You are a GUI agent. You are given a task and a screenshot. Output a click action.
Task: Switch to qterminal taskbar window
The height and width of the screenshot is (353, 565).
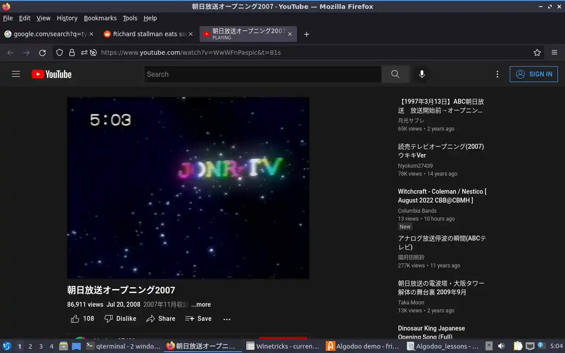(124, 346)
